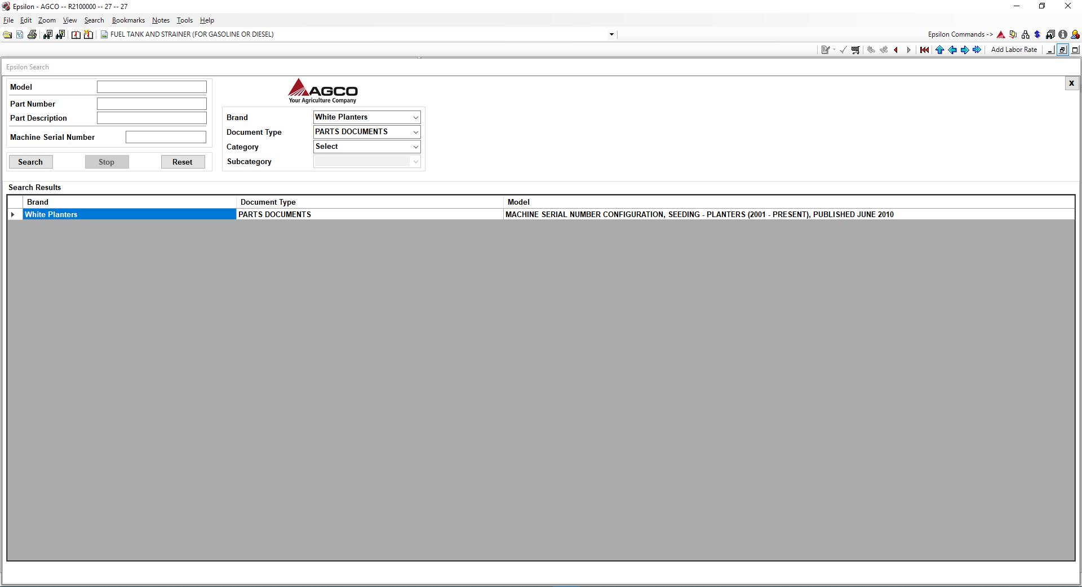
Task: Click the yellow copy documents command icon
Action: point(1013,34)
